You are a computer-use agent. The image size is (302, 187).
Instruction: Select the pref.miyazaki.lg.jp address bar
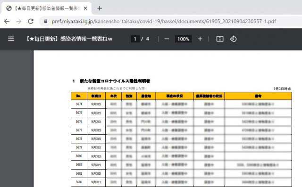pos(164,21)
